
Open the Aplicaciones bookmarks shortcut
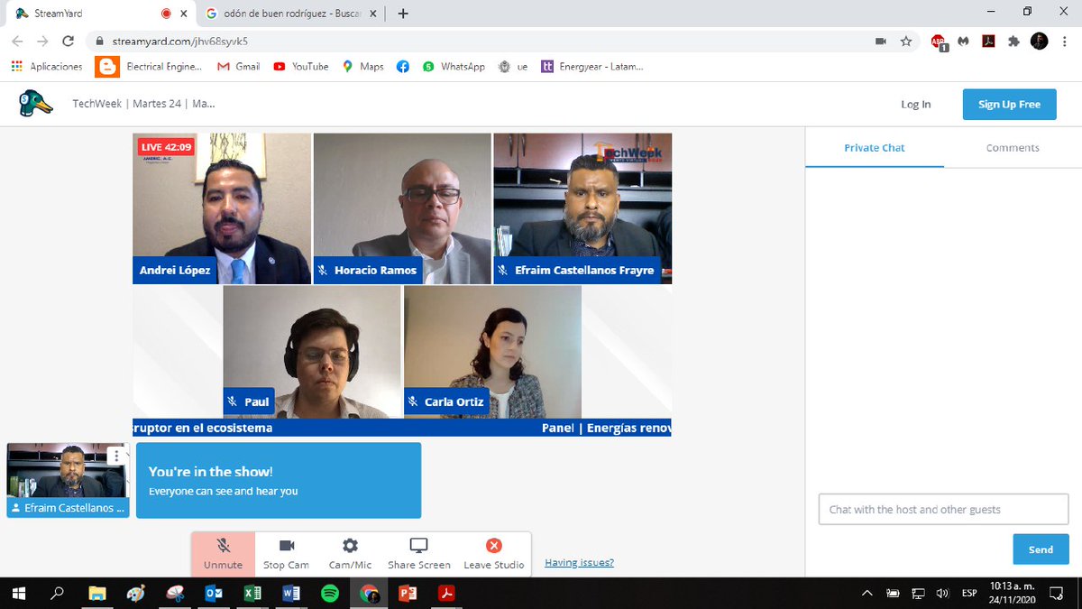coord(47,67)
